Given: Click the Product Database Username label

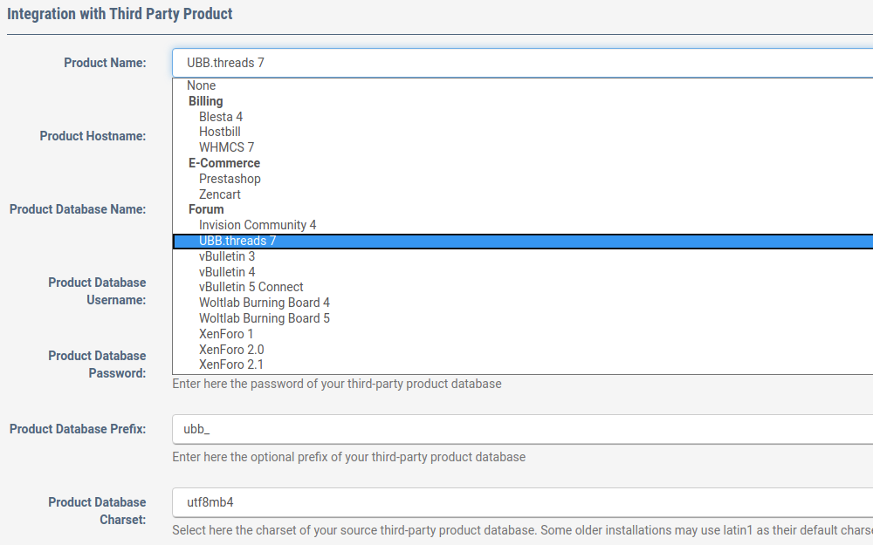Looking at the screenshot, I should [x=97, y=291].
